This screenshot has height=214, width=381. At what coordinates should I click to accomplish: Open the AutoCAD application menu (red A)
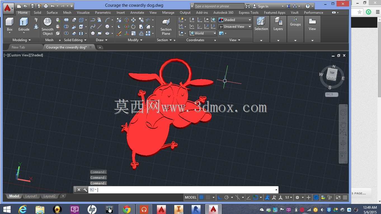pyautogui.click(x=8, y=8)
